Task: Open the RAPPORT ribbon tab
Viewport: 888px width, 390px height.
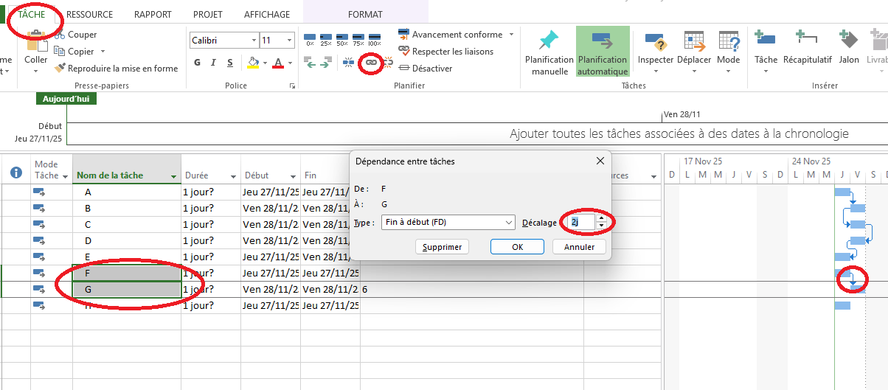Action: 153,14
